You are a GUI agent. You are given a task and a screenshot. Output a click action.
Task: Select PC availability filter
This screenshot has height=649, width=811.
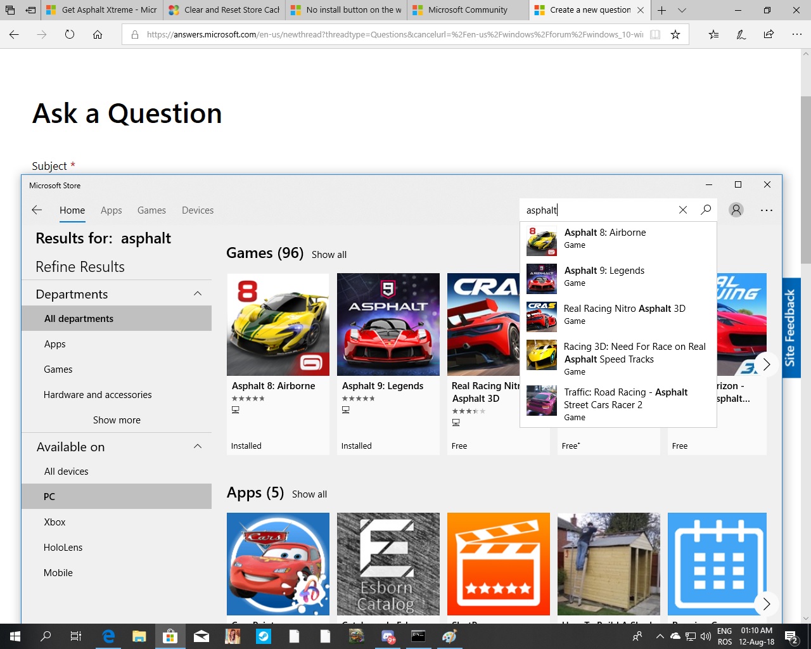117,497
